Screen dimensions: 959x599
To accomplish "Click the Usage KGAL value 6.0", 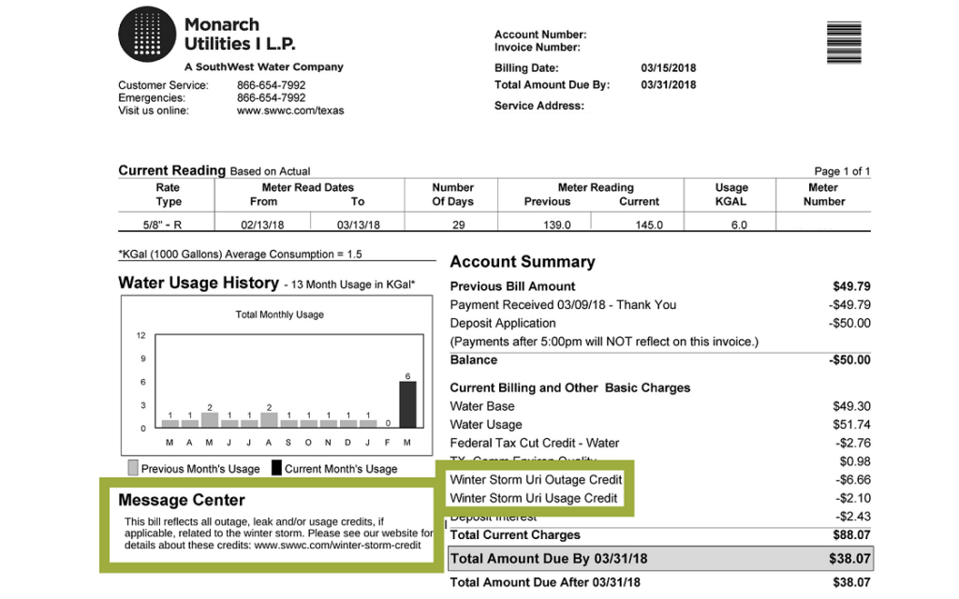I will click(x=730, y=225).
